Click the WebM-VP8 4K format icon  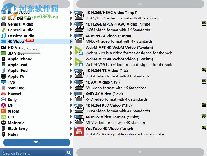[79, 50]
